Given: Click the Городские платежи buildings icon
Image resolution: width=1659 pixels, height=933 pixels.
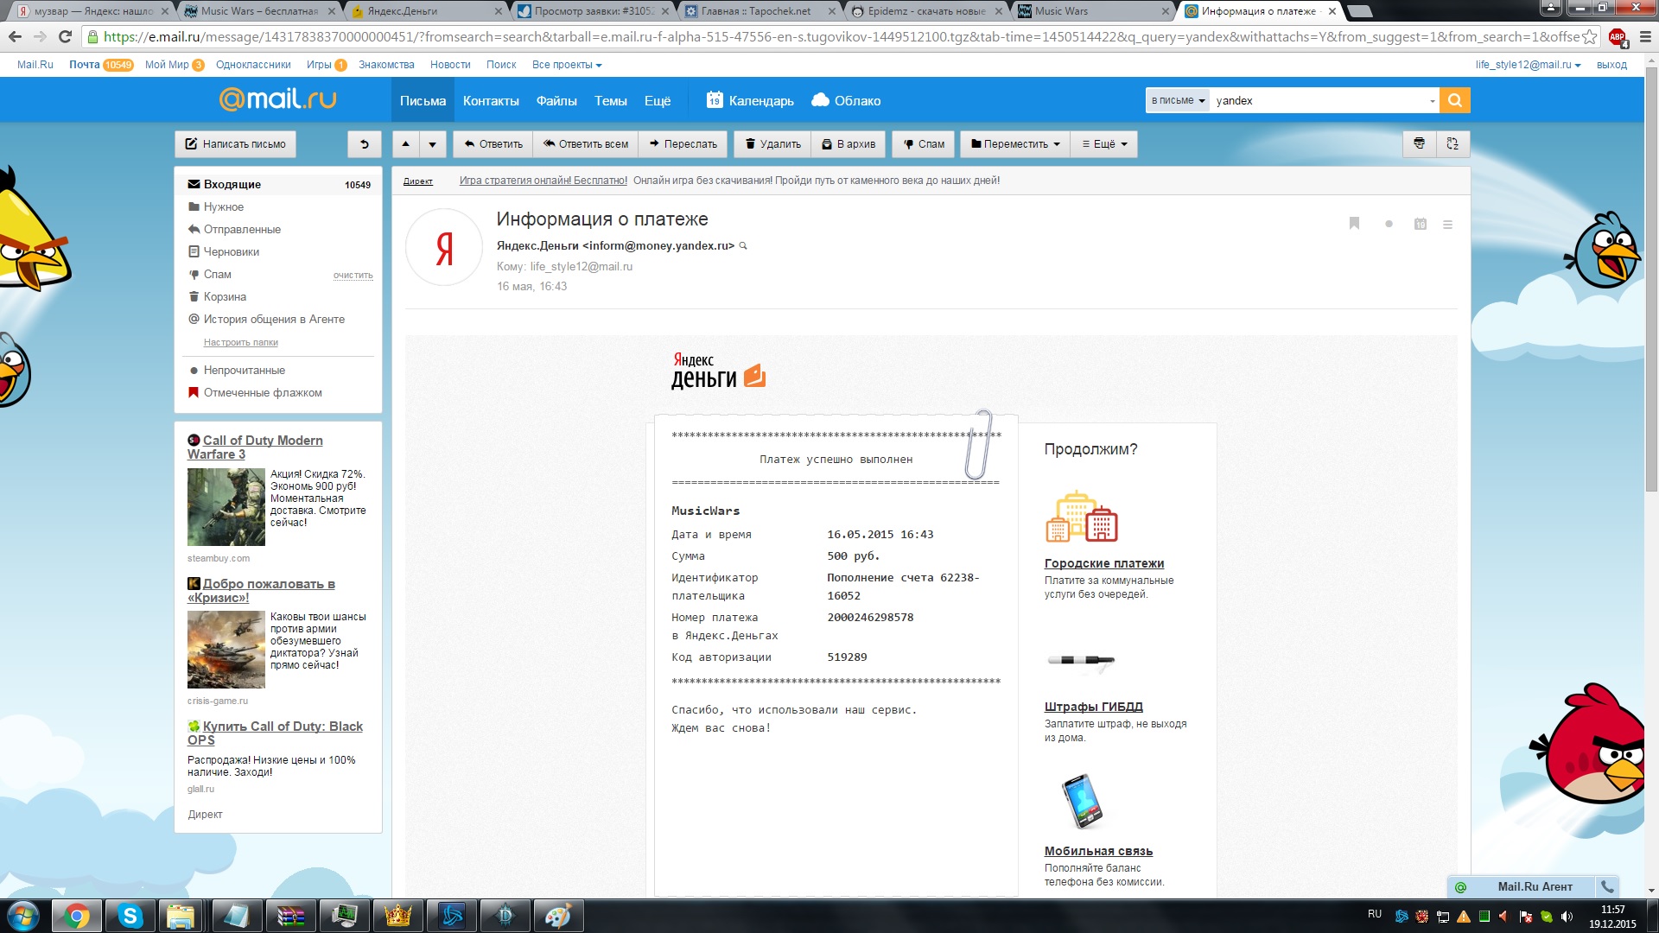Looking at the screenshot, I should click(x=1081, y=517).
